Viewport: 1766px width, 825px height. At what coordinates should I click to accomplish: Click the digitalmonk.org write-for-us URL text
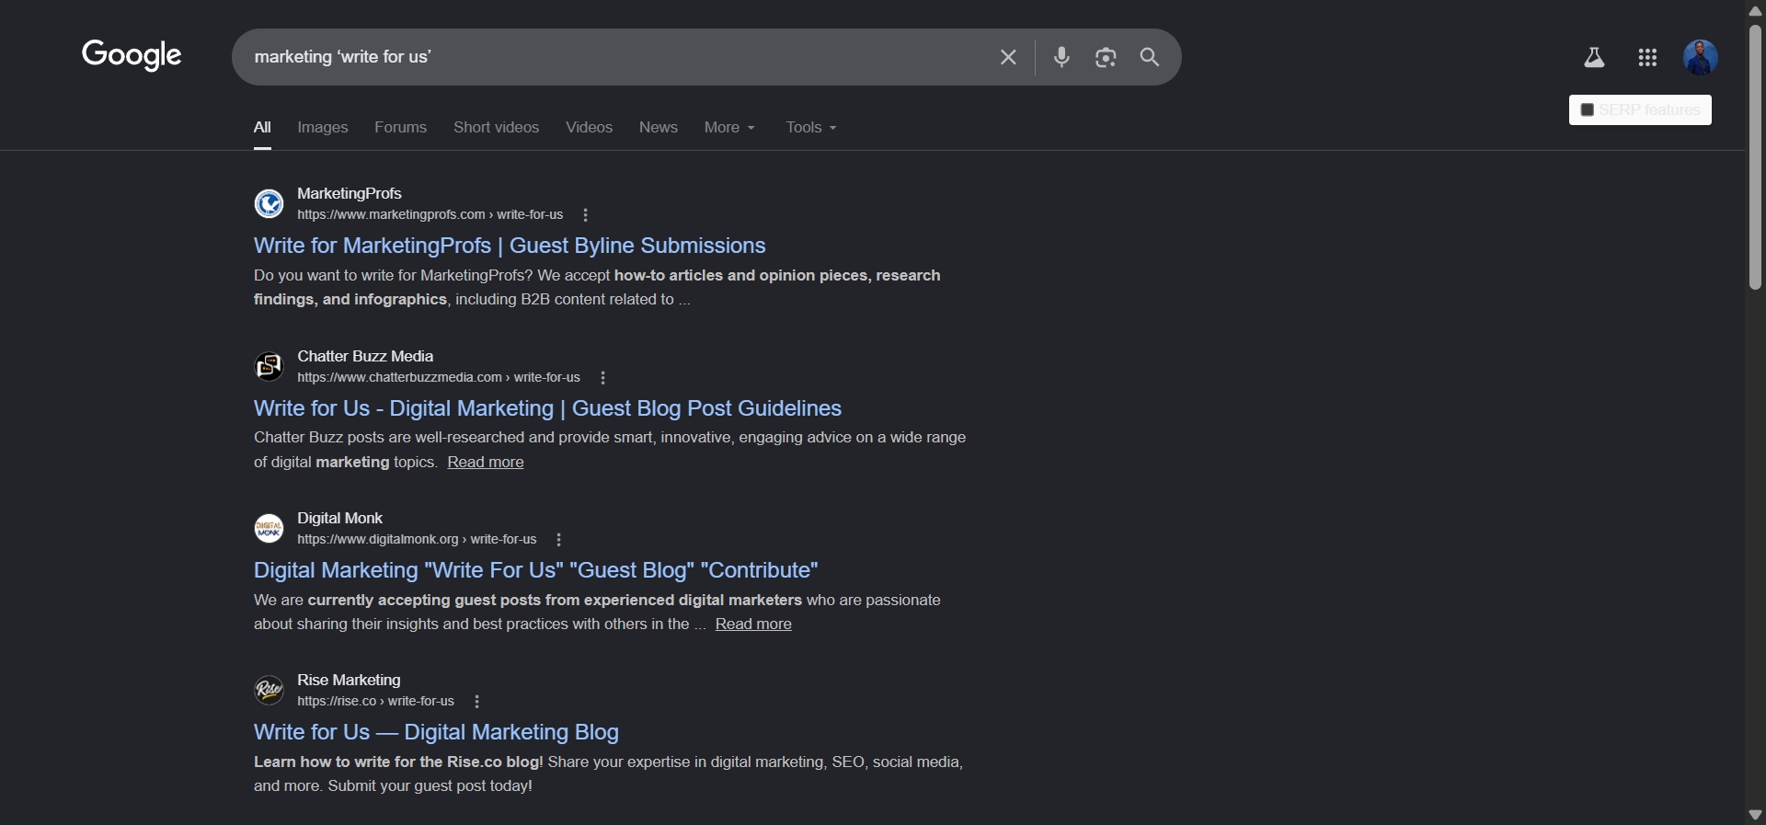[417, 539]
